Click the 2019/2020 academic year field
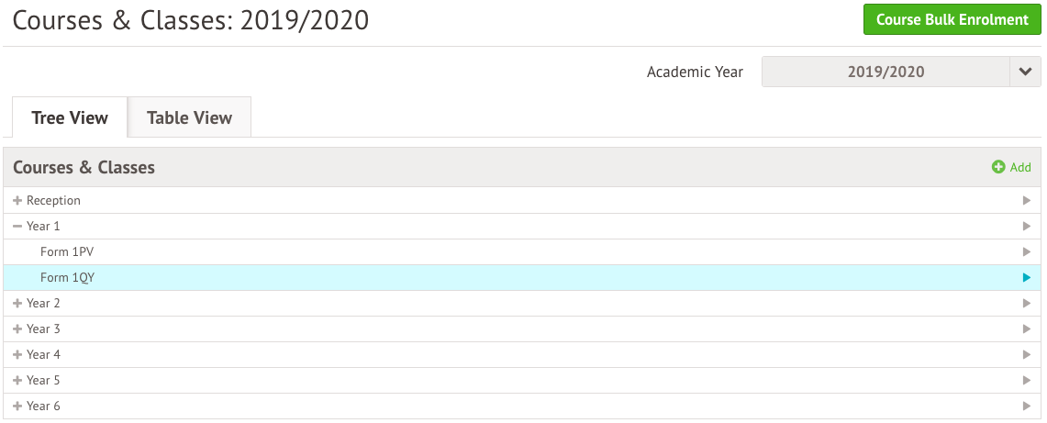The height and width of the screenshot is (423, 1047). pyautogui.click(x=886, y=72)
